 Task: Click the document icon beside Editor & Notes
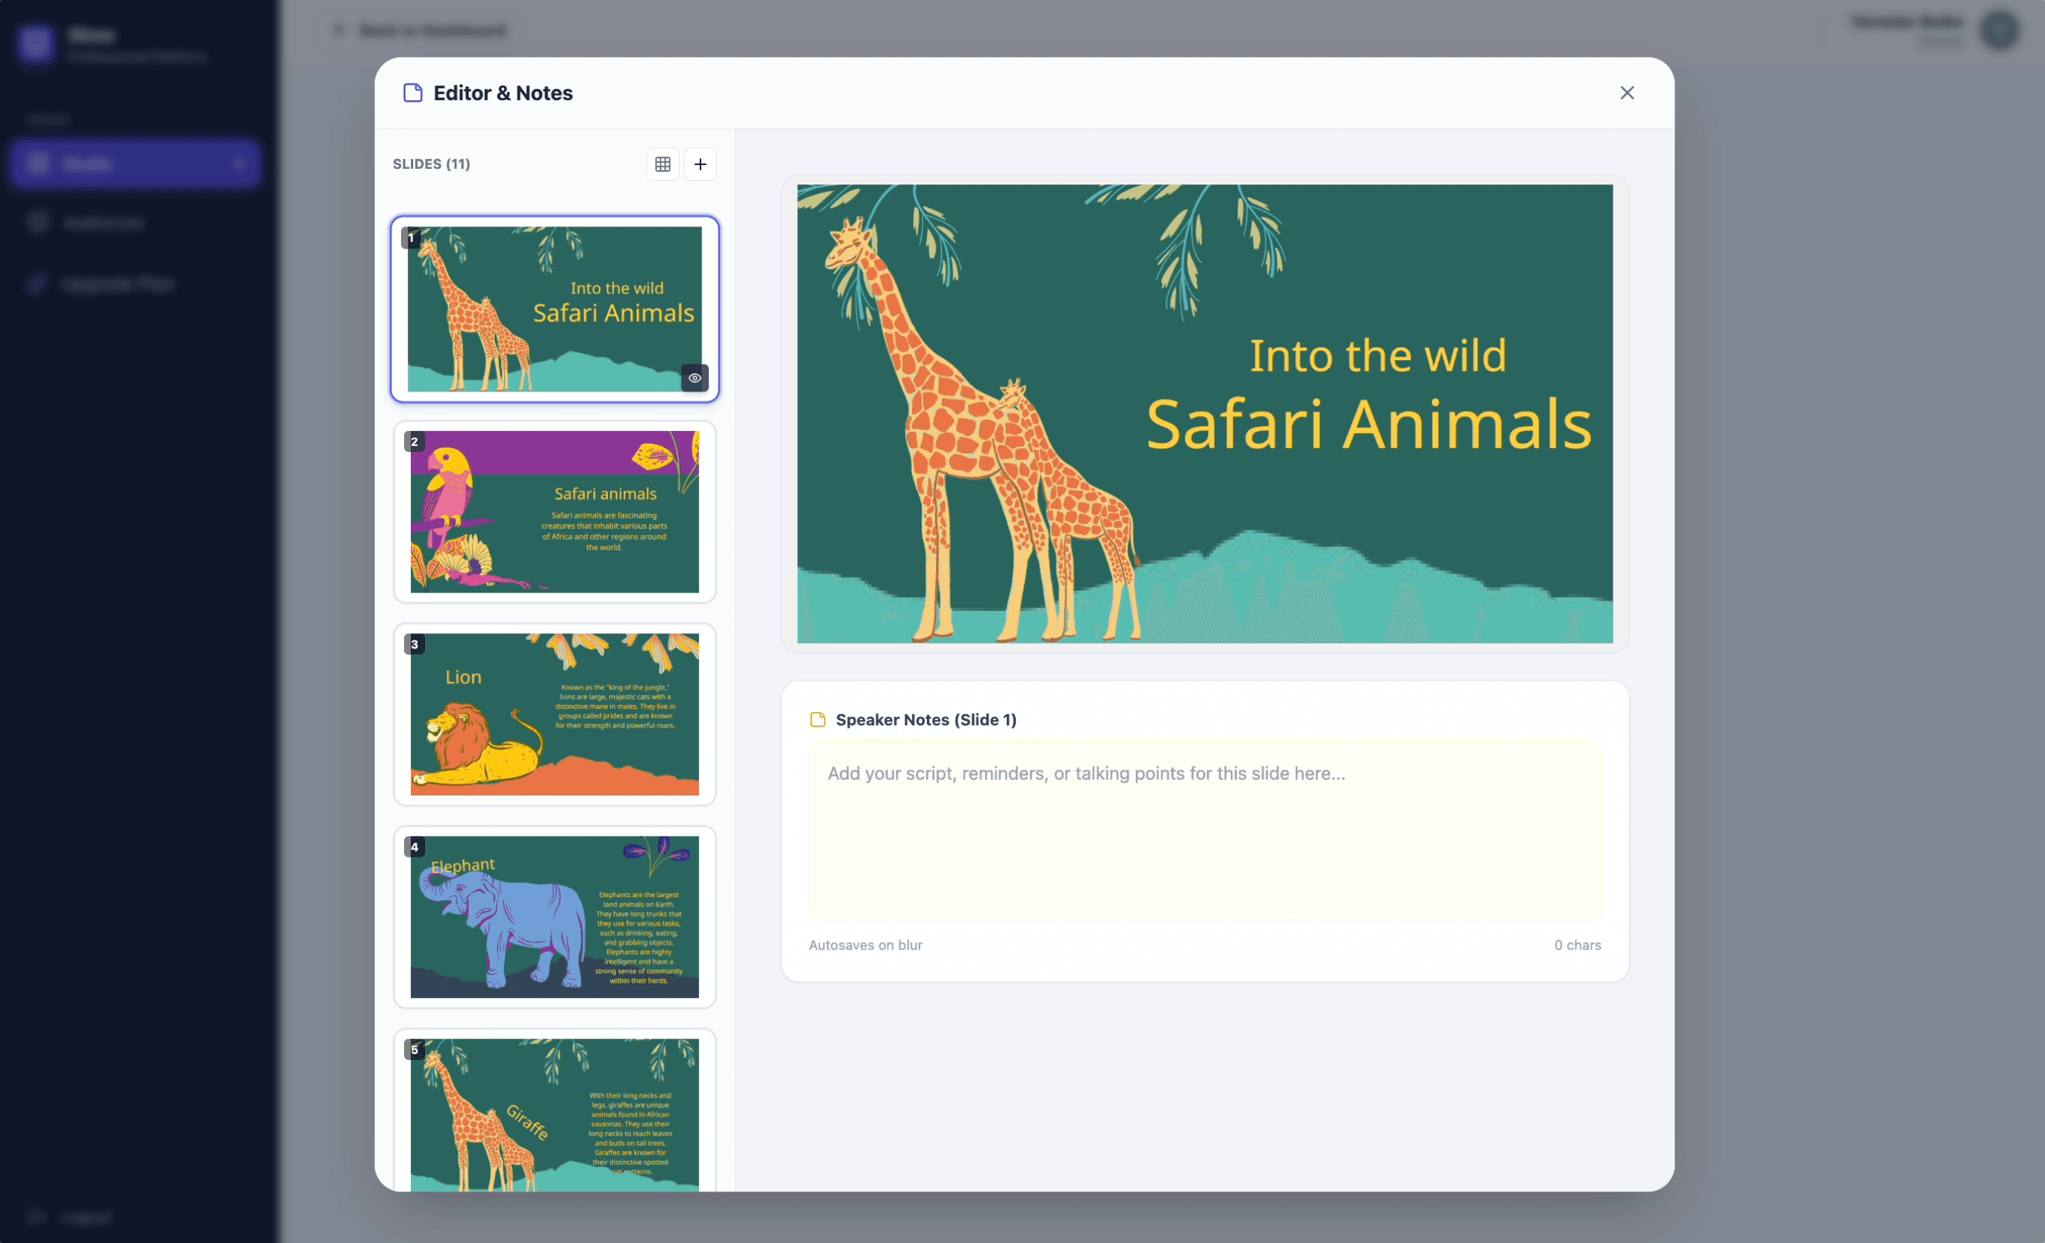(x=412, y=92)
